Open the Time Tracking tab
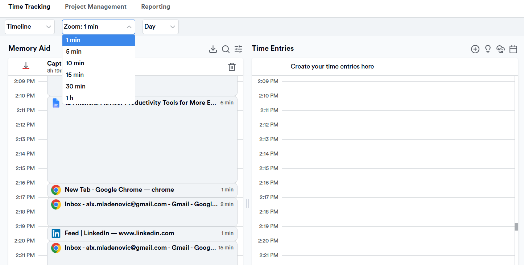This screenshot has height=265, width=524. coord(29,7)
